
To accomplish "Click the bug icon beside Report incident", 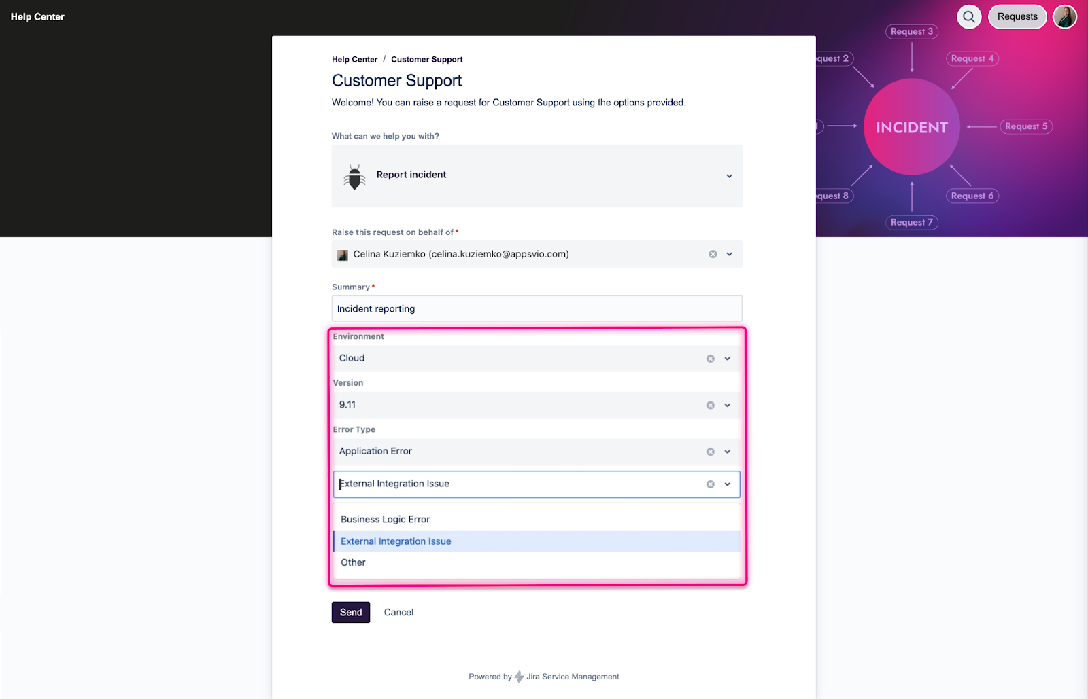I will coord(354,175).
